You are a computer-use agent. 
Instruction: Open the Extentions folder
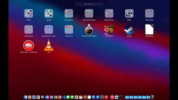[69, 30]
